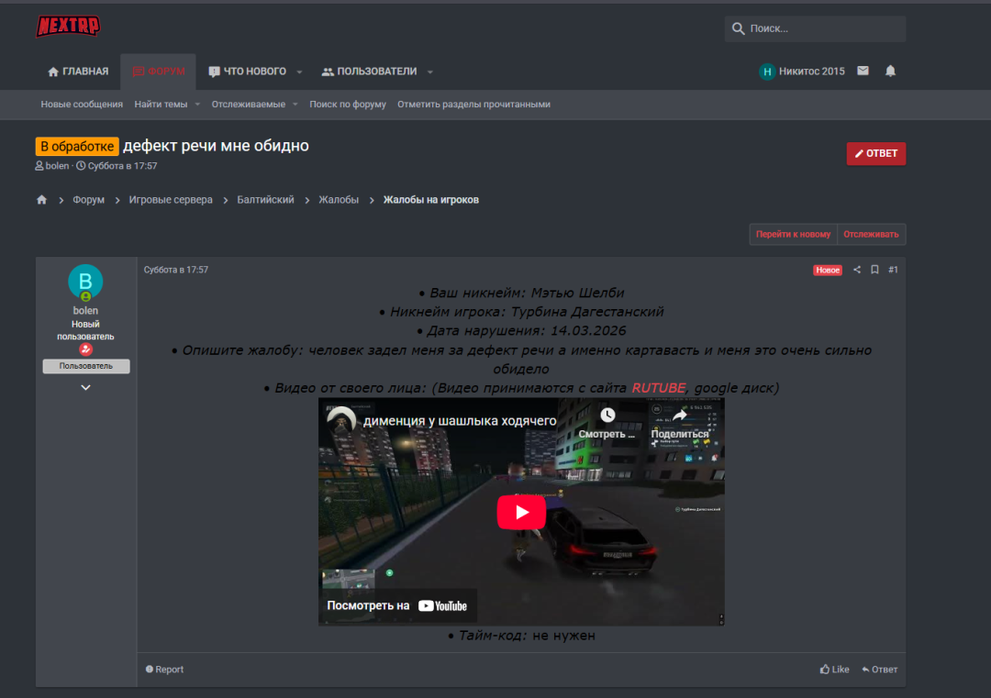Click bolen's user avatar
991x698 pixels.
85,282
